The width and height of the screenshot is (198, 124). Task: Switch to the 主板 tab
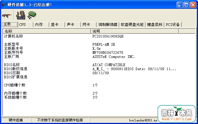(x=10, y=24)
